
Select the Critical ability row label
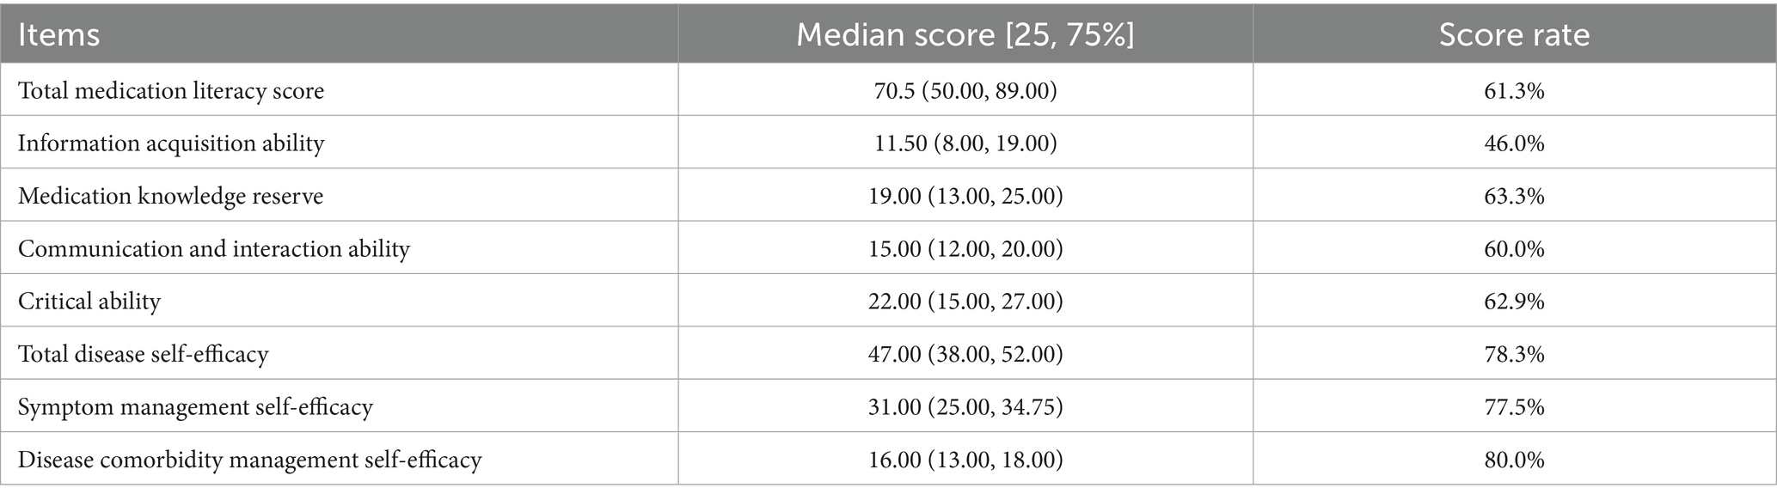coord(89,302)
